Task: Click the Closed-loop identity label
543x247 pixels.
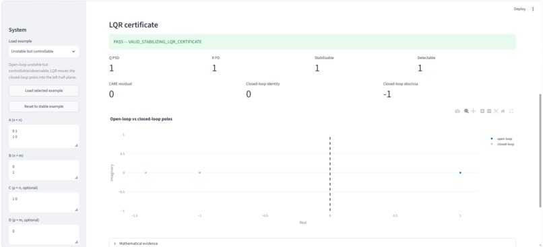Action: tap(263, 83)
